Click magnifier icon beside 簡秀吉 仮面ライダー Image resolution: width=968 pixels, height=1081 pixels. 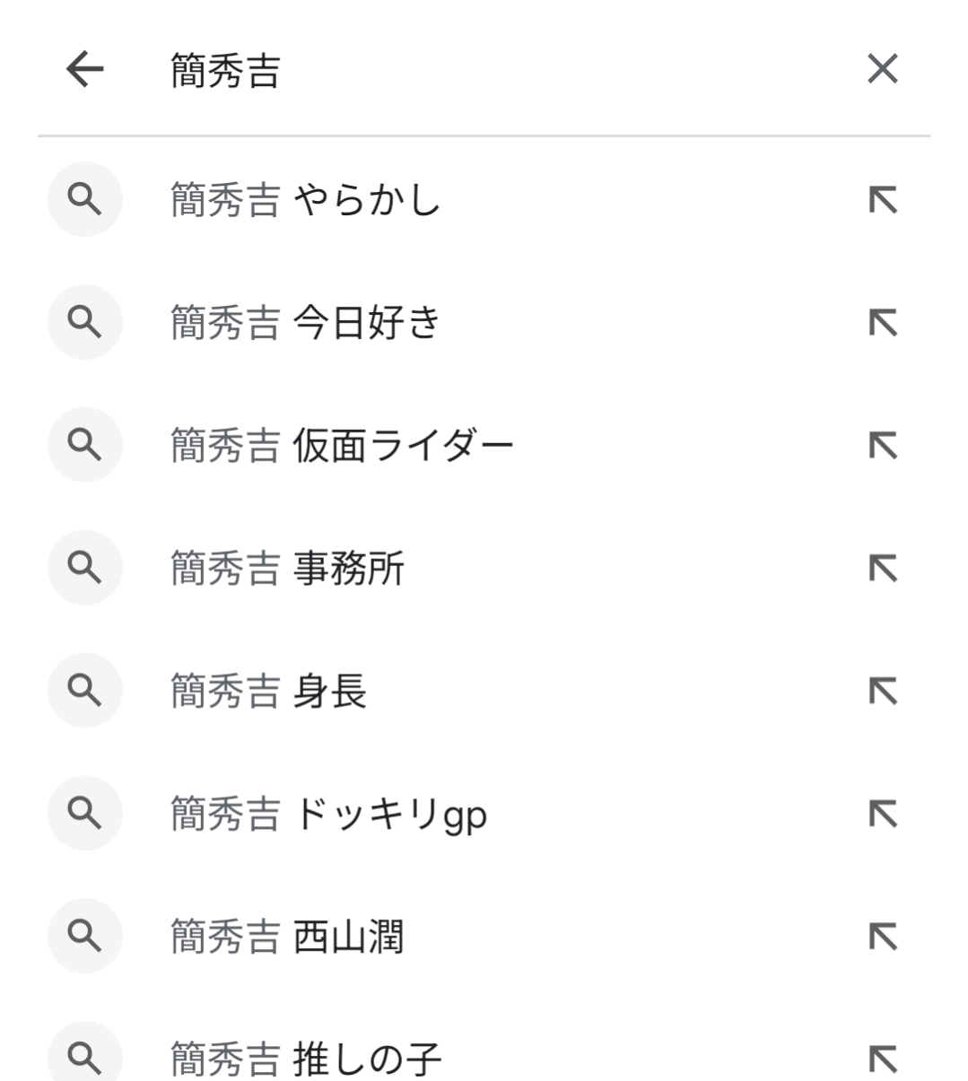point(85,445)
